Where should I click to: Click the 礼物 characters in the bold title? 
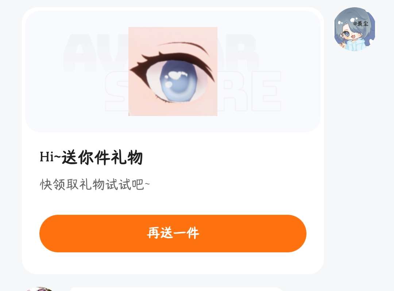(127, 158)
